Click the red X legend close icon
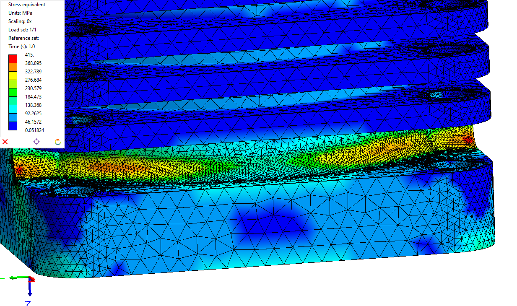The image size is (517, 306). pyautogui.click(x=5, y=142)
